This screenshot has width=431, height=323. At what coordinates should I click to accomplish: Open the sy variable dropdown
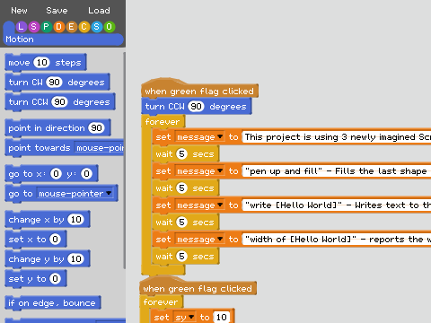pyautogui.click(x=184, y=318)
